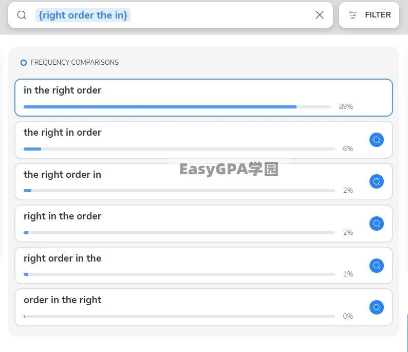Select the 'right in the order' phrase
The width and height of the screenshot is (408, 352).
click(63, 216)
